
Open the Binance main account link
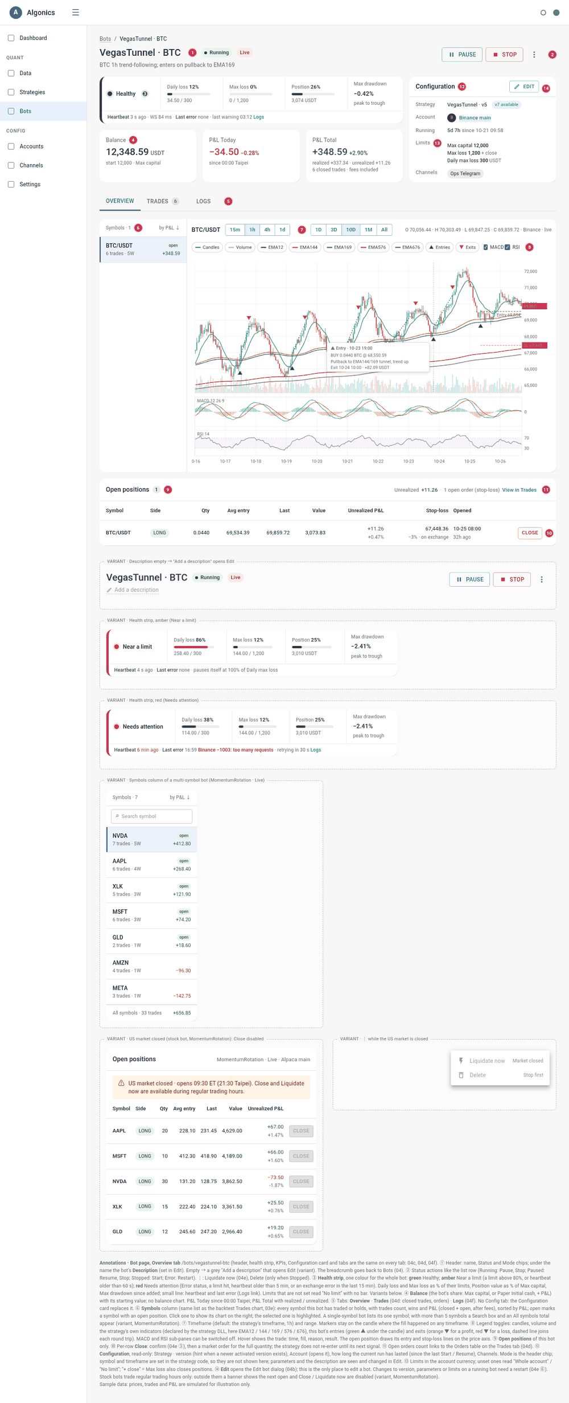pos(475,118)
